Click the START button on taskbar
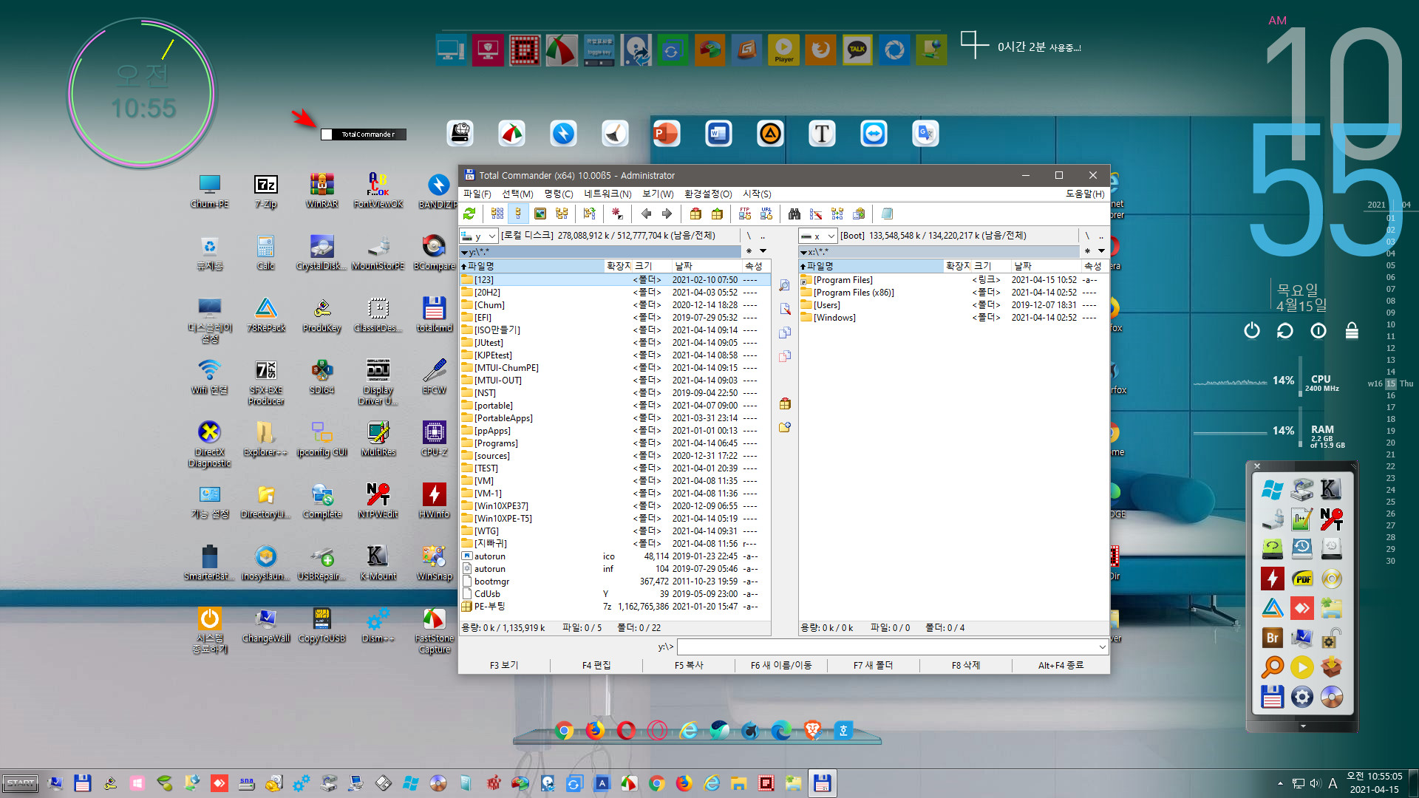The width and height of the screenshot is (1419, 798). click(x=20, y=783)
